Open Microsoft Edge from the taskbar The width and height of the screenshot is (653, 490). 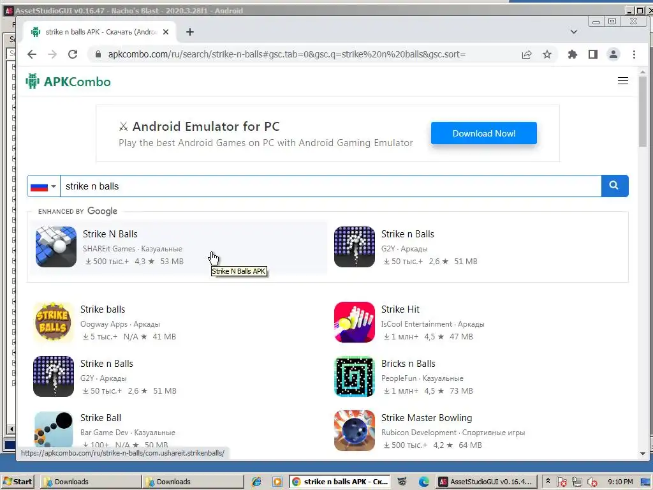coord(424,482)
